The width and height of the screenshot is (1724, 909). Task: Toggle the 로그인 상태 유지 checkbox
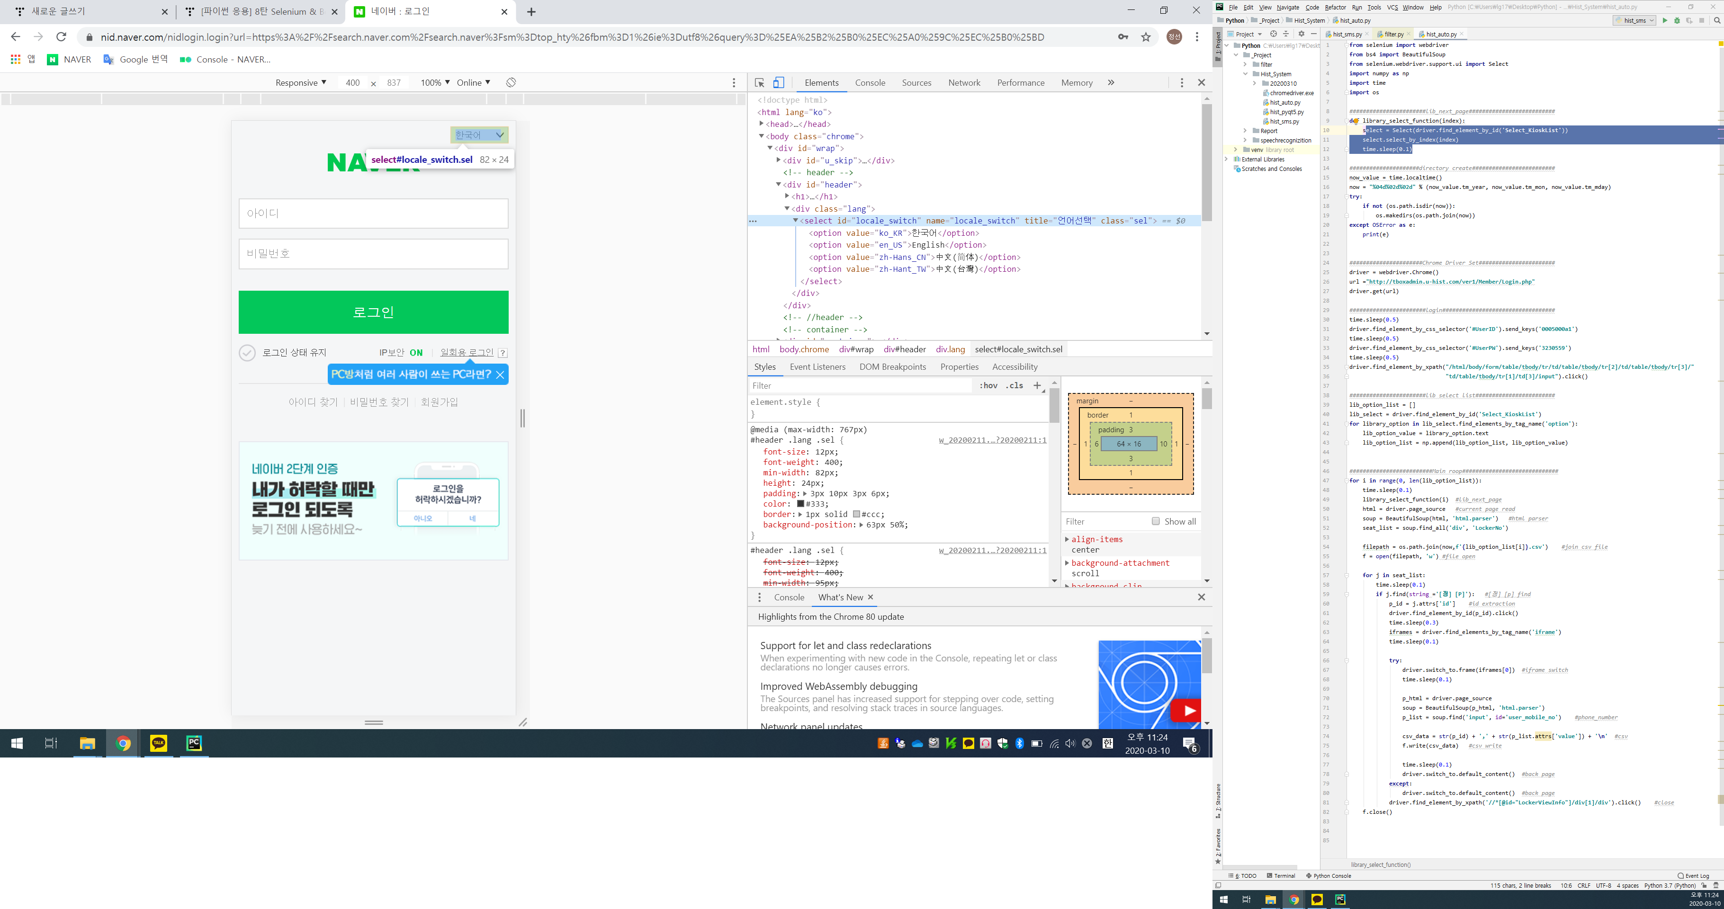pos(248,353)
